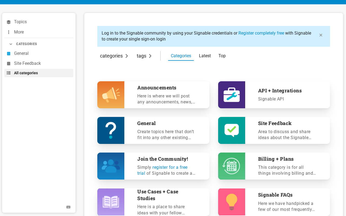Open the Signable FAQs category title

pos(275,195)
